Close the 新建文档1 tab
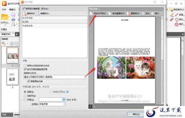The width and height of the screenshot is (185, 118). tap(14, 34)
